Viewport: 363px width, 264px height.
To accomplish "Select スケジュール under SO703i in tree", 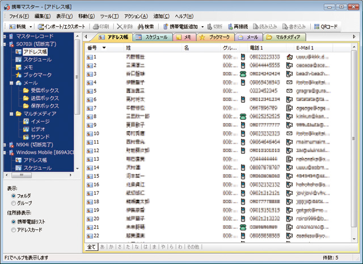I will point(37,60).
